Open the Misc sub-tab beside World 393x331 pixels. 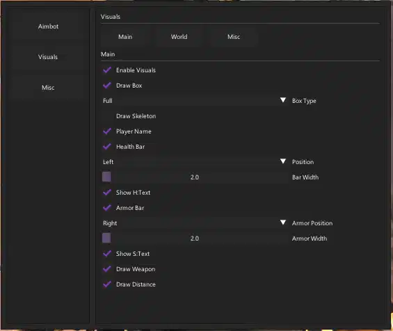point(234,37)
